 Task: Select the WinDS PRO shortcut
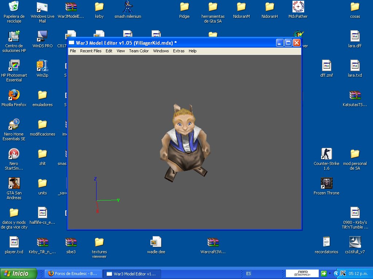point(42,39)
